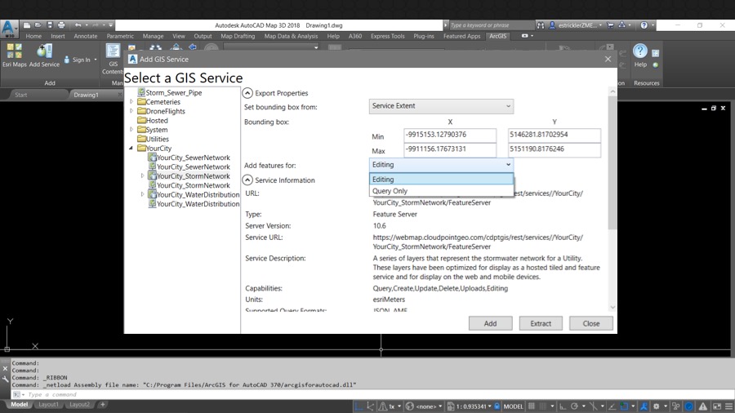Toggle 2D object snap in status bar
735x413 pixels.
point(624,406)
